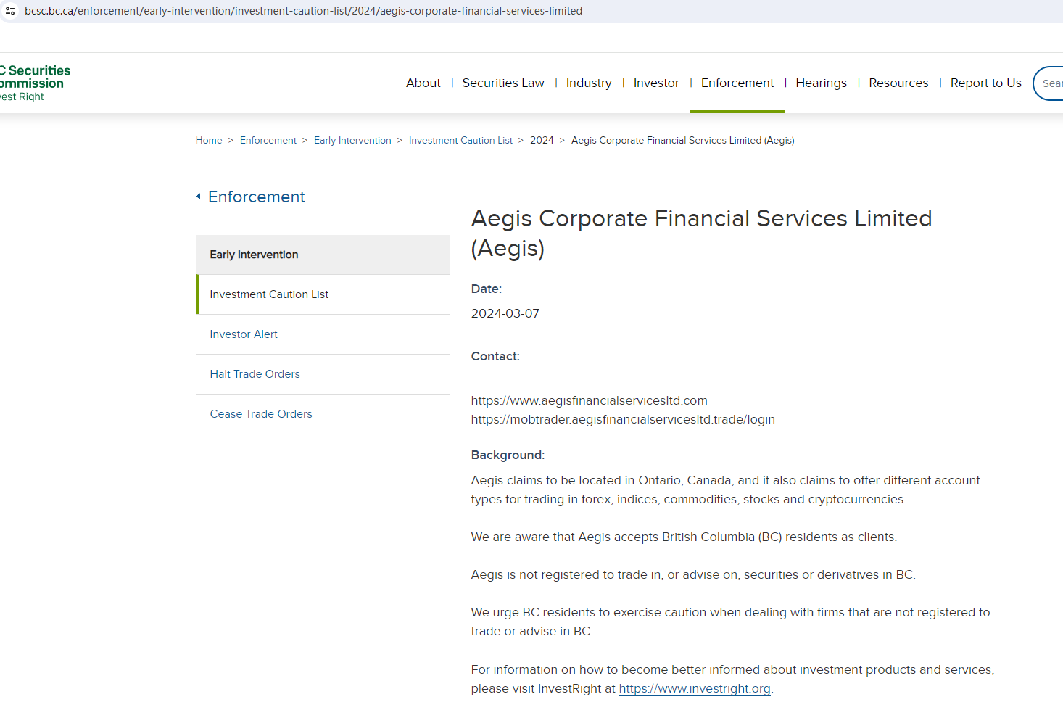Click the Home breadcrumb link
The image size is (1063, 710).
209,141
